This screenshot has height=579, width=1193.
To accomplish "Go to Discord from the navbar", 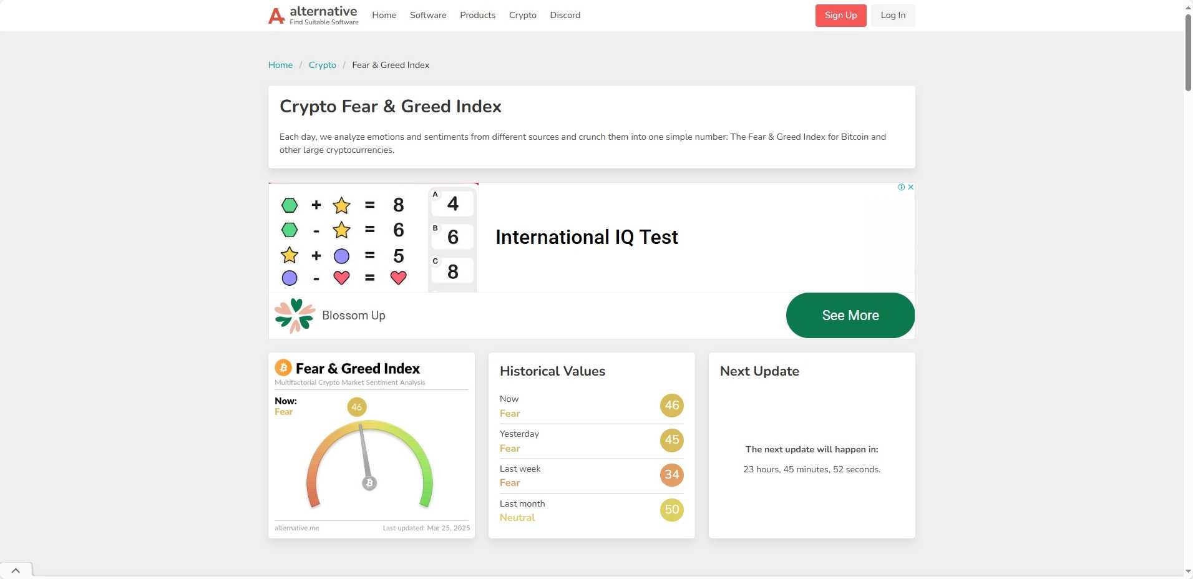I will point(565,16).
